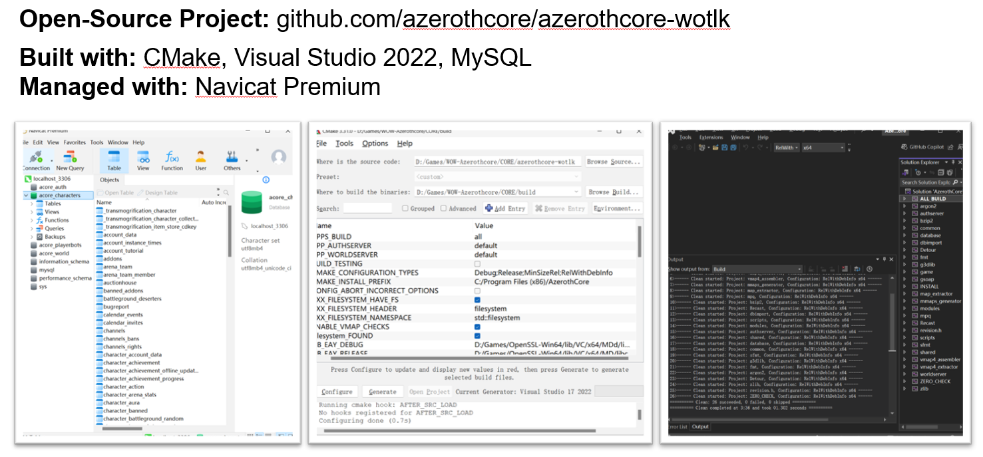
Task: Click the Browse Build button in CMake
Action: [613, 192]
